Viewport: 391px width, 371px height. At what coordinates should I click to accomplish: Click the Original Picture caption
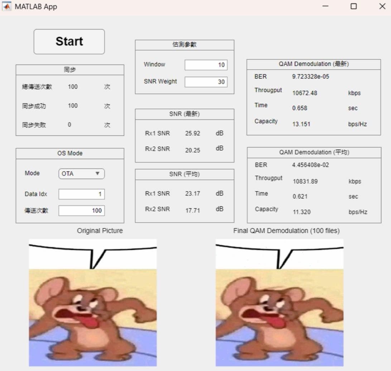tap(100, 231)
